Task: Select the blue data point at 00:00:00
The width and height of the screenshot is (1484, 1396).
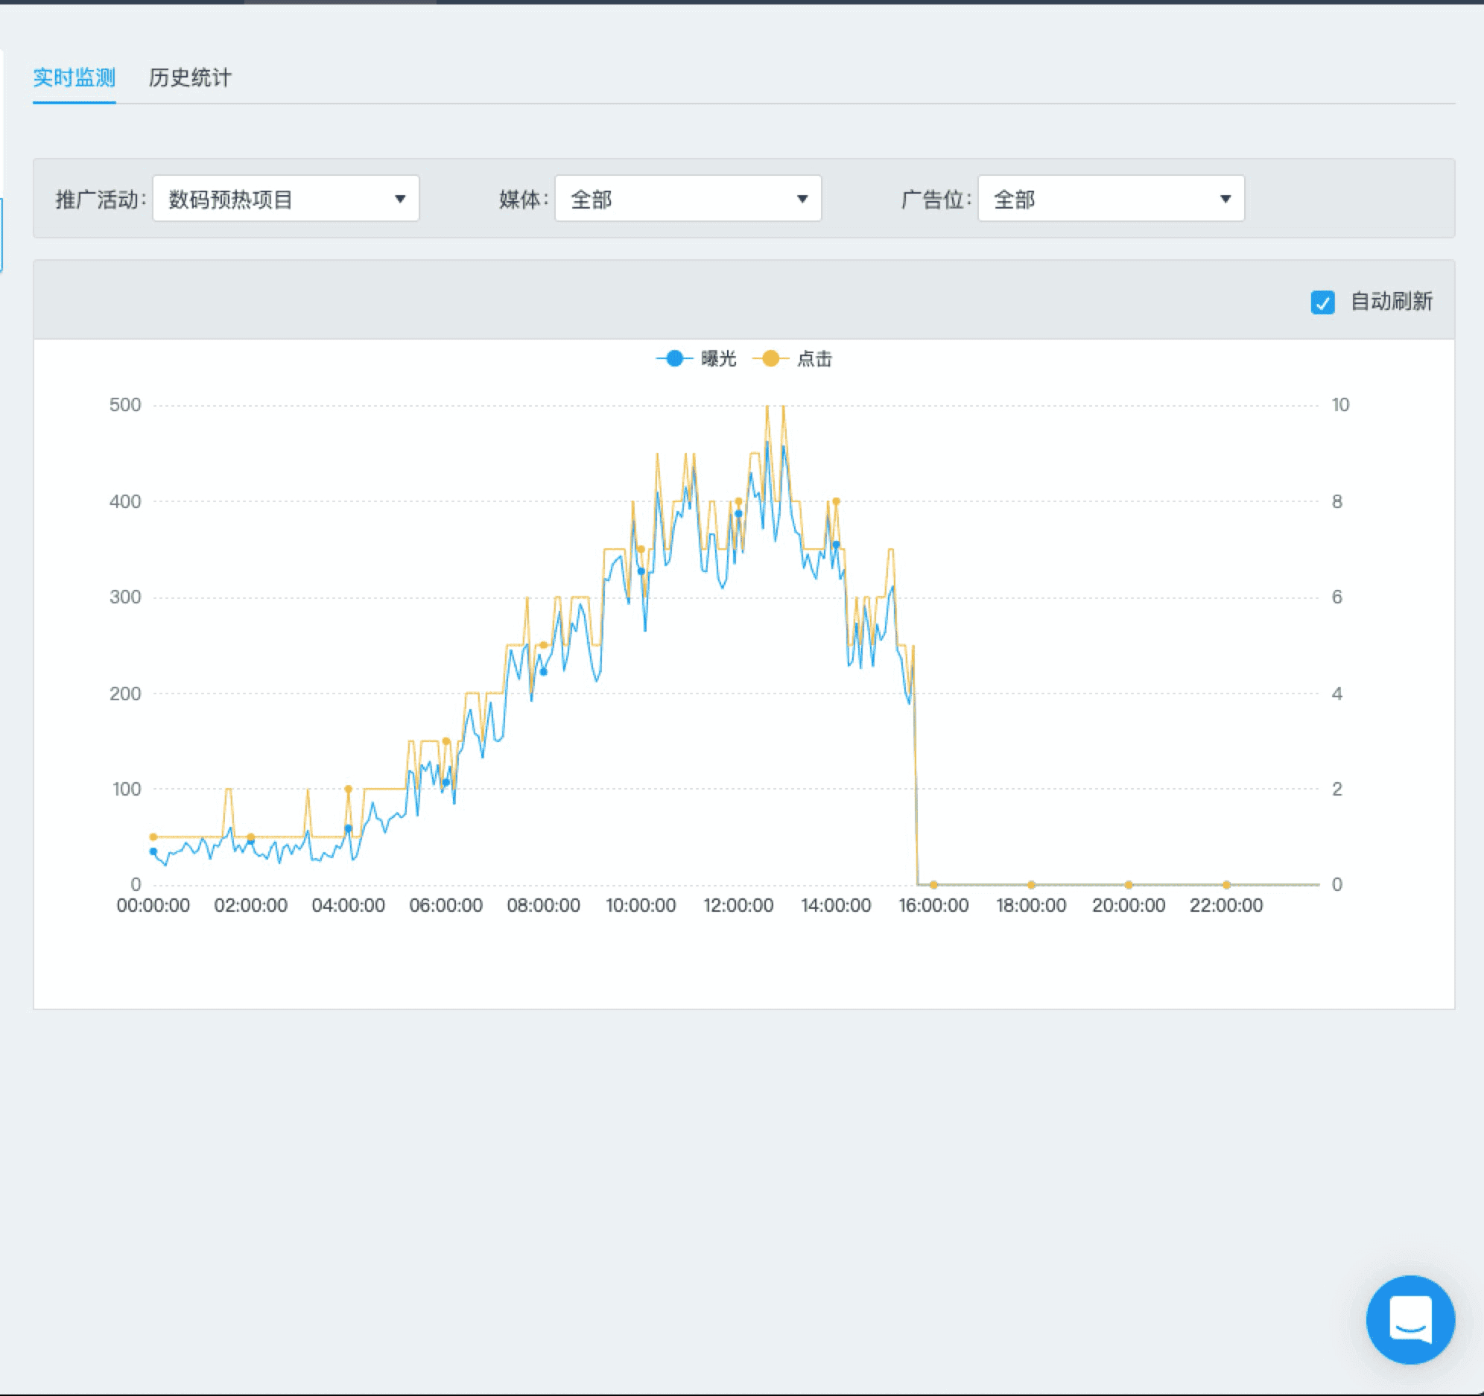Action: pos(153,851)
